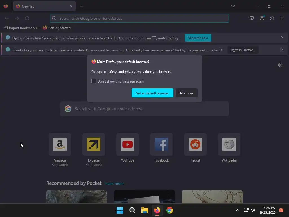
Task: Click Set as default browser
Action: 152,93
